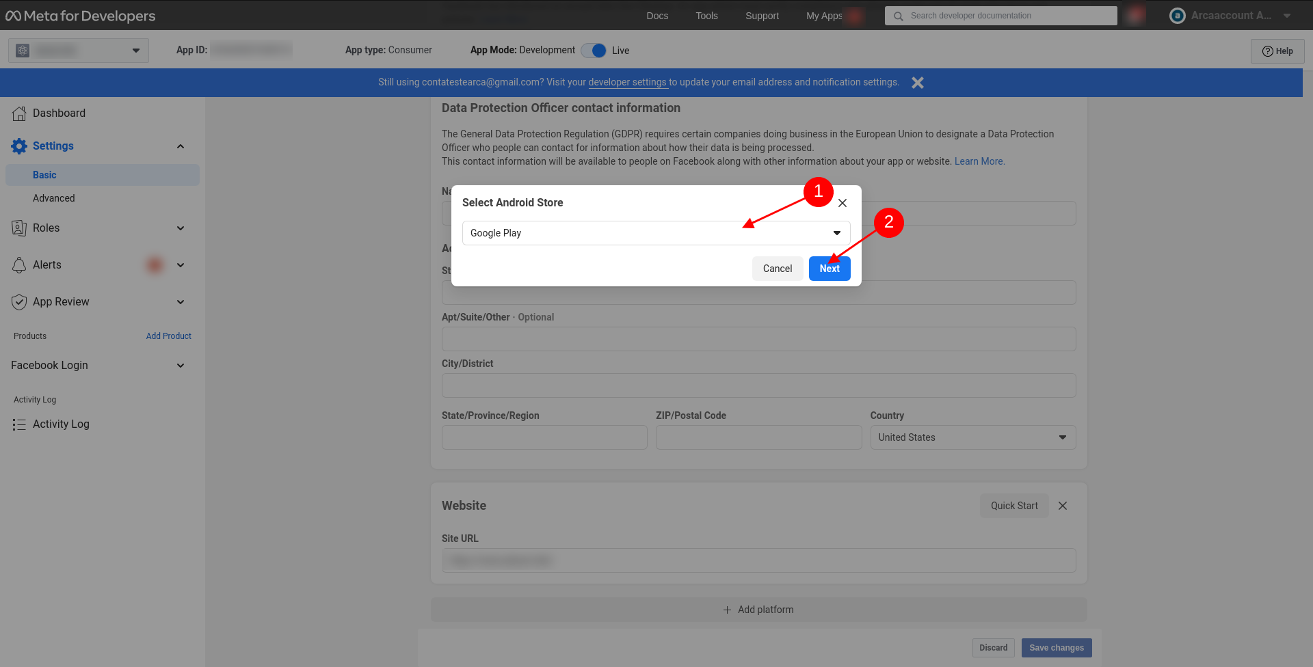
Task: Click Save changes
Action: tap(1057, 648)
